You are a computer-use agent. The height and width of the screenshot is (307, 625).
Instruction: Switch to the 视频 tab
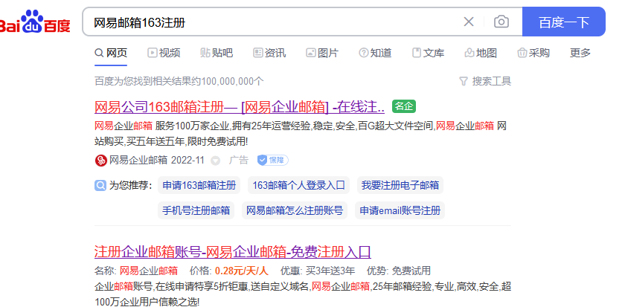coord(164,53)
